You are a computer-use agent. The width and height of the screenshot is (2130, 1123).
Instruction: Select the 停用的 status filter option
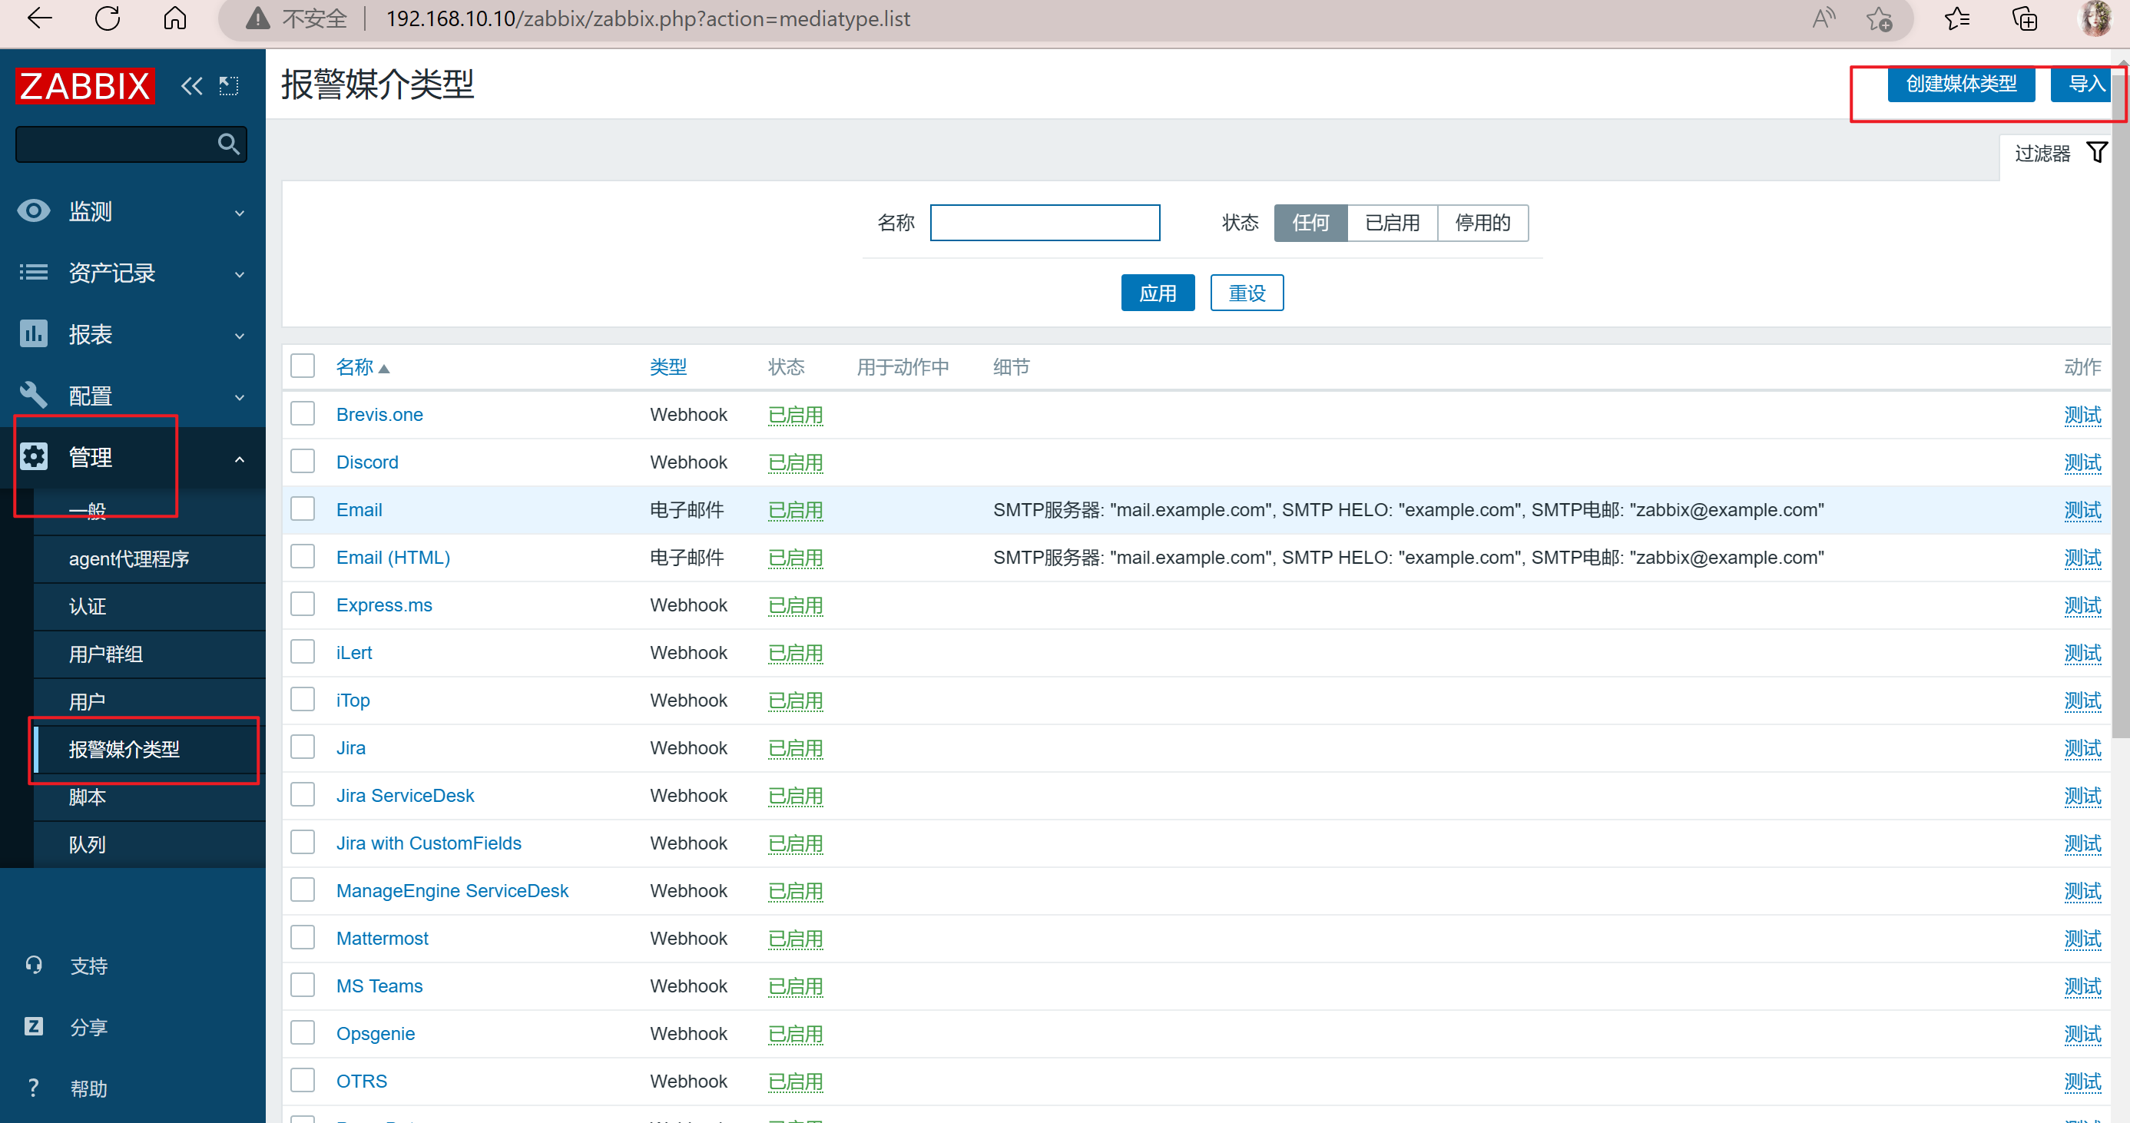click(1483, 224)
